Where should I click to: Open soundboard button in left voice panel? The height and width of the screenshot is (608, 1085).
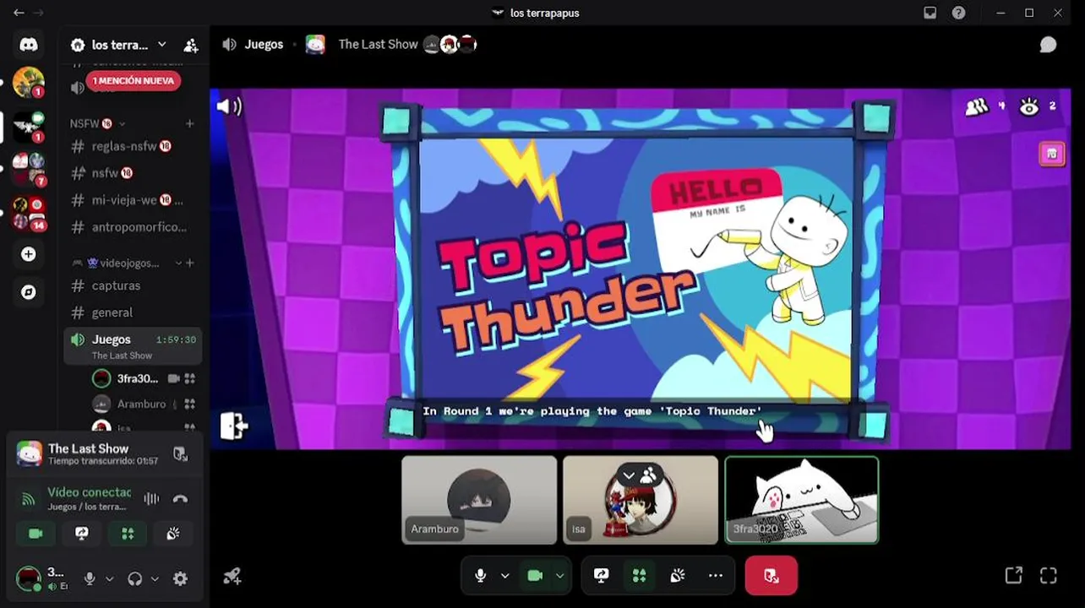(x=173, y=534)
